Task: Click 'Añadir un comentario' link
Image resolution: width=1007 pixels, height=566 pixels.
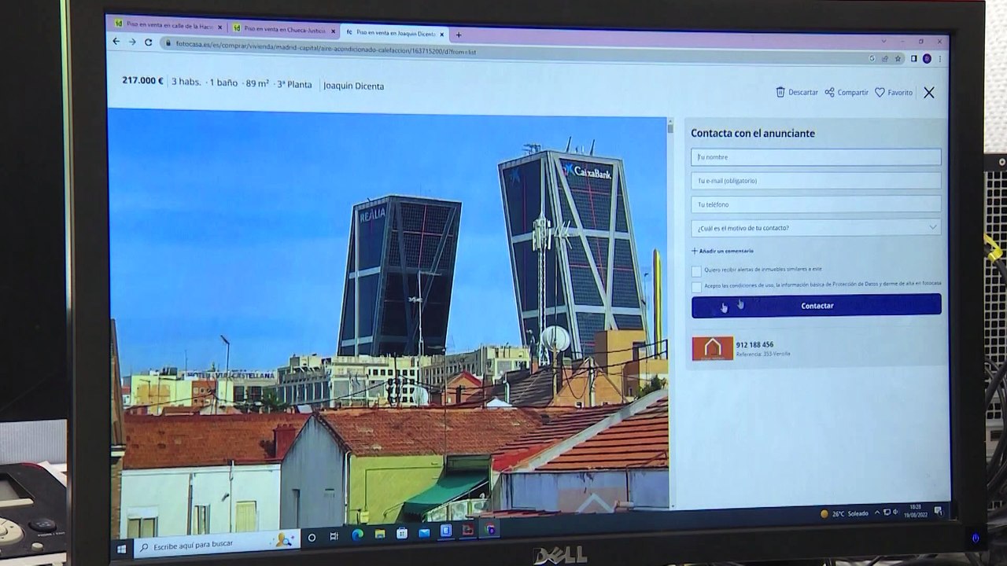Action: 722,252
